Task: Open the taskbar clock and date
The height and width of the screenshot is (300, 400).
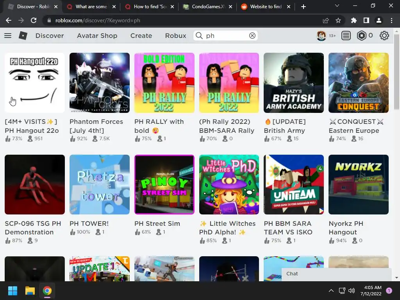Action: pos(371,291)
